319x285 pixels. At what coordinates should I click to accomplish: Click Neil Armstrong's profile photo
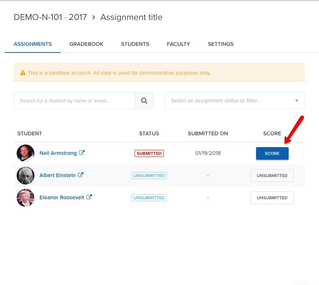coord(26,153)
